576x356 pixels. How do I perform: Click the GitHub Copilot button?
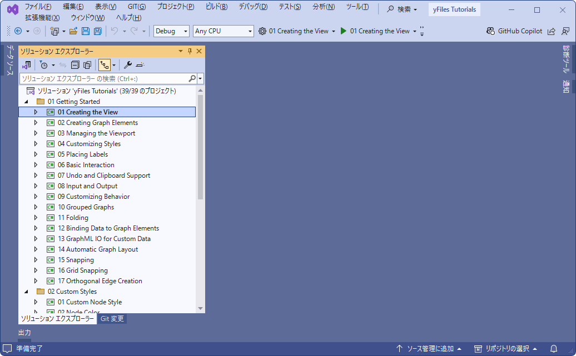(x=514, y=31)
